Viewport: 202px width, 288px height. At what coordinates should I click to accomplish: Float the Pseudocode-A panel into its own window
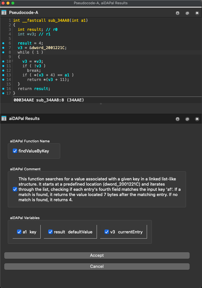click(187, 13)
